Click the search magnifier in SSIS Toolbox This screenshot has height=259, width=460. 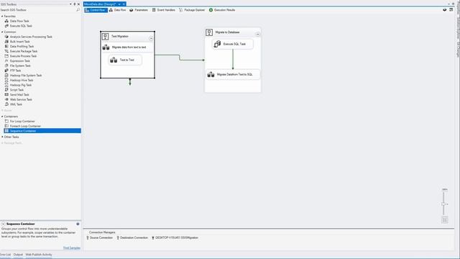(x=78, y=10)
